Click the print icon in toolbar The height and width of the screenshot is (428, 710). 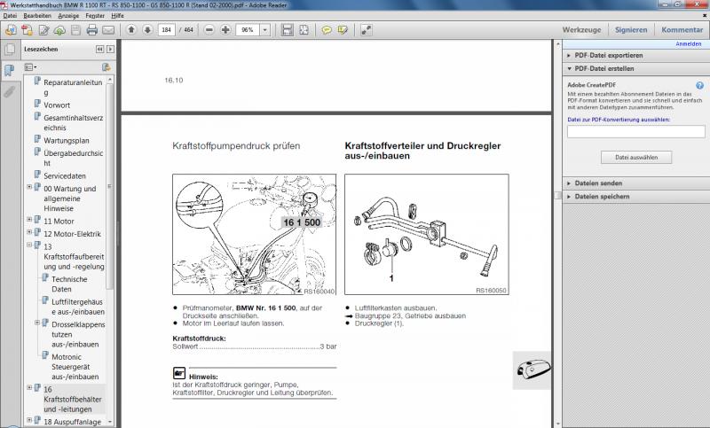(90, 29)
